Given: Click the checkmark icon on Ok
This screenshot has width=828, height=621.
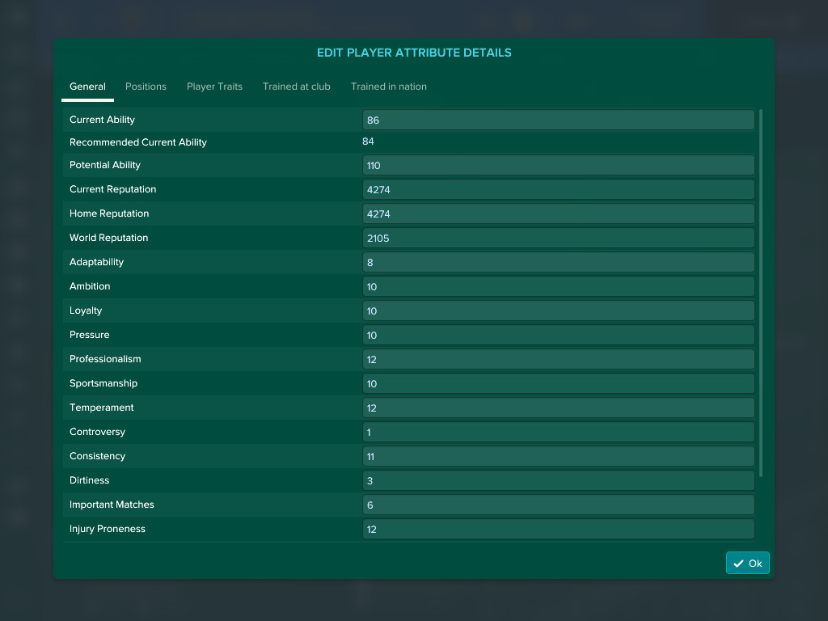Looking at the screenshot, I should click(x=737, y=563).
